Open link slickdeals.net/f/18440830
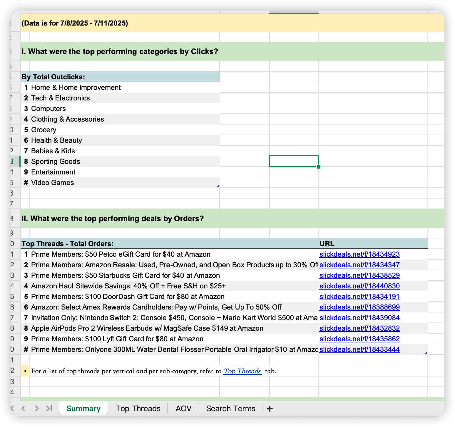 359,286
